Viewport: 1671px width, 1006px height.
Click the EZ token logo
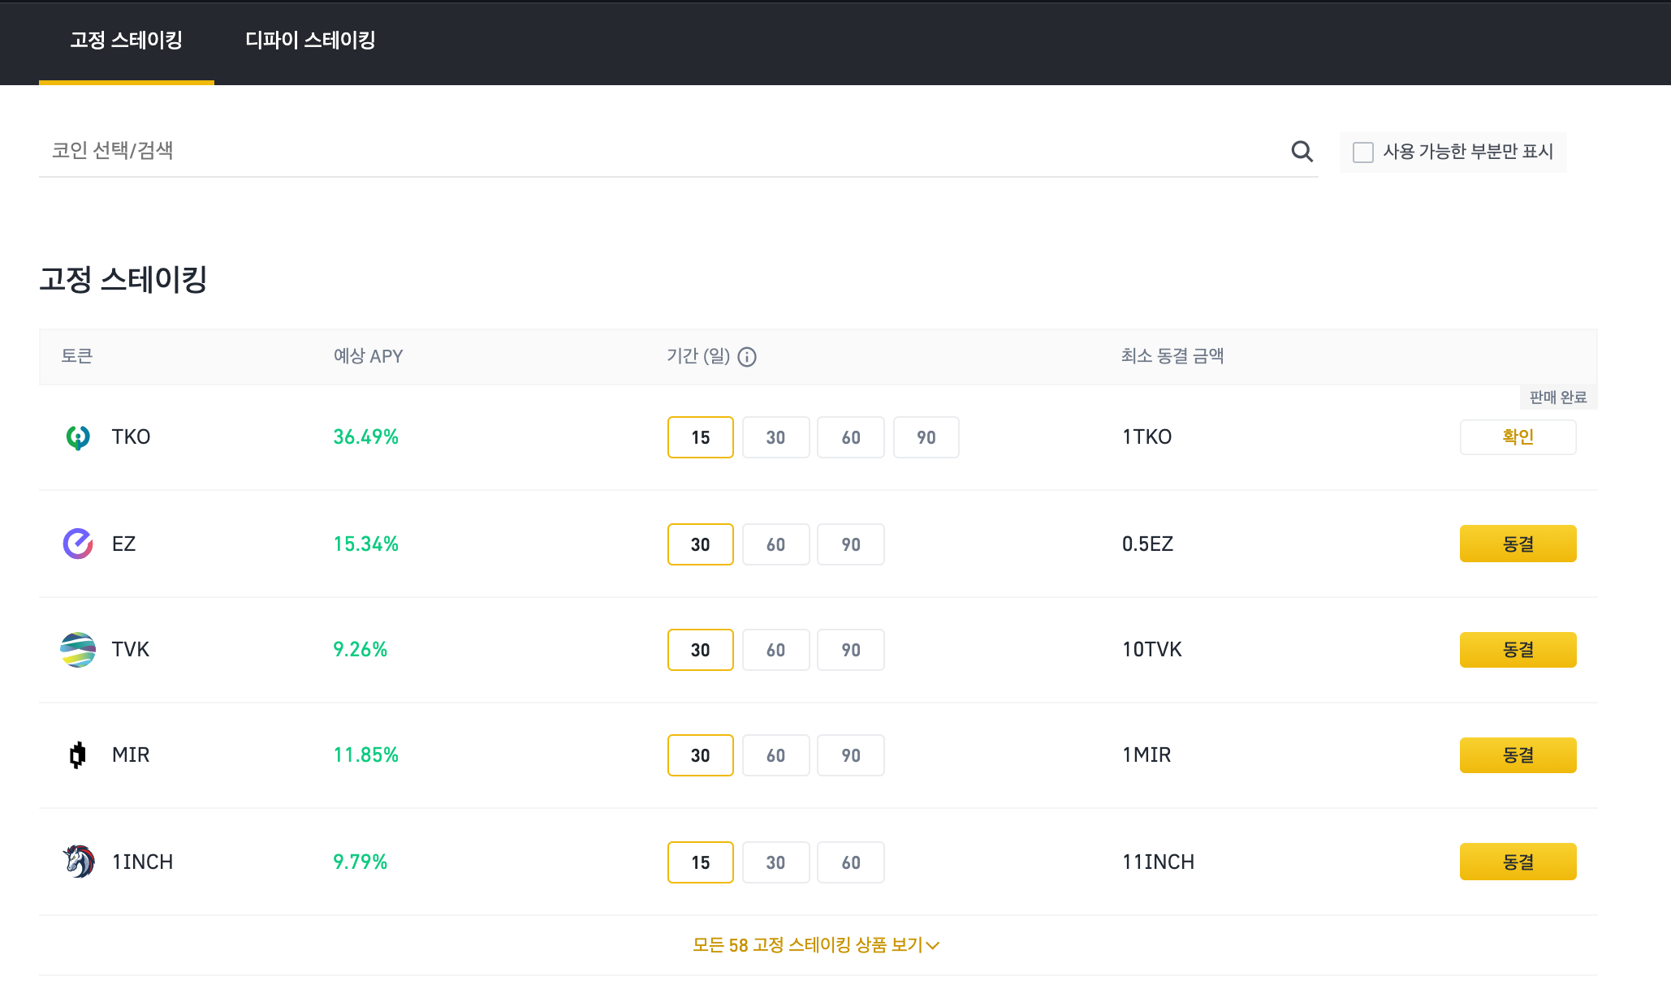[78, 544]
